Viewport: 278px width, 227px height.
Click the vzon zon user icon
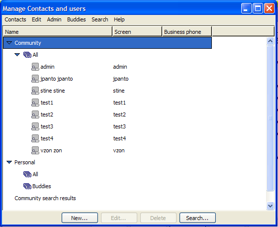click(x=35, y=150)
